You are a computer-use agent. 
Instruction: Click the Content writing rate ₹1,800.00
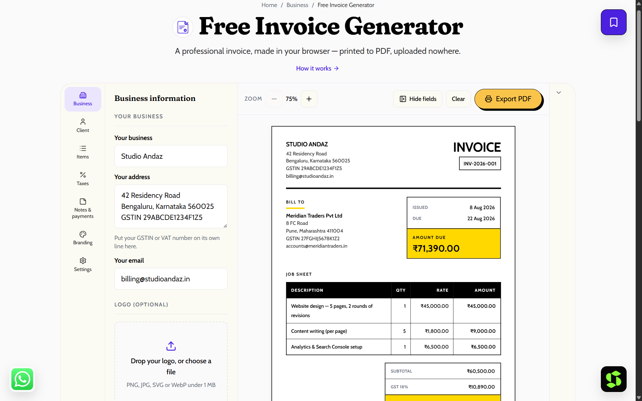[437, 331]
